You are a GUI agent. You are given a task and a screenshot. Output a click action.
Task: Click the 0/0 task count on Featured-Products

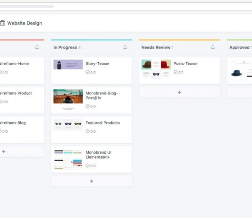coord(93,132)
